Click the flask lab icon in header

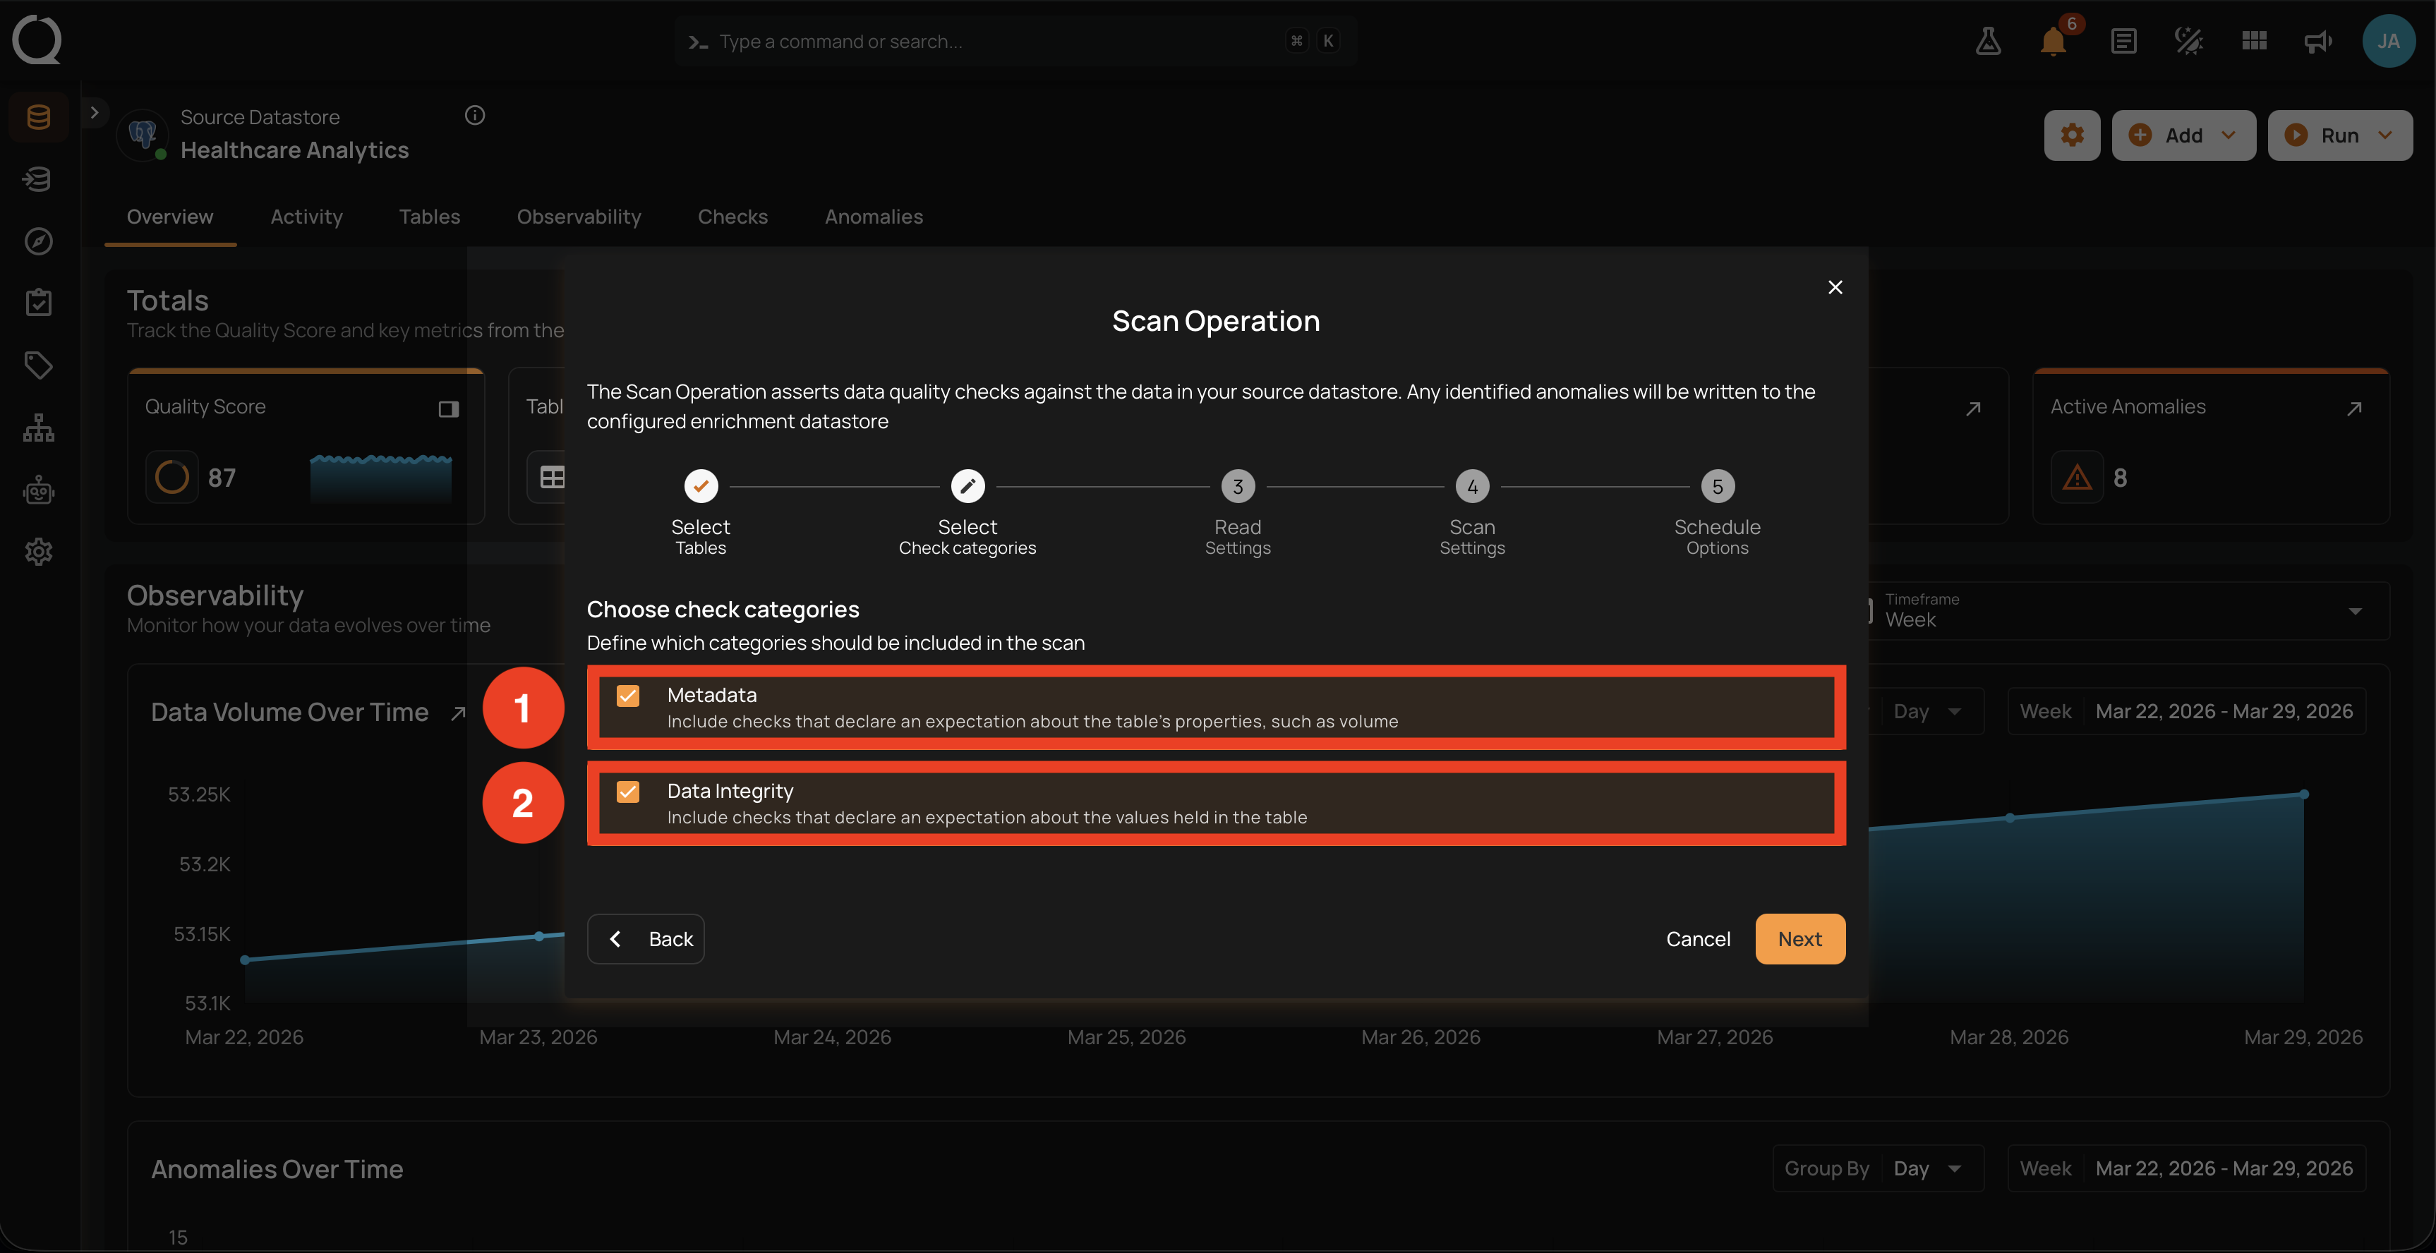pyautogui.click(x=1988, y=41)
